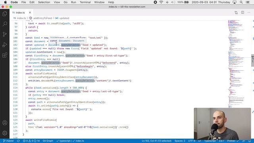Open the Apple menu
Viewport: 254px width, 143px height.
5,2
